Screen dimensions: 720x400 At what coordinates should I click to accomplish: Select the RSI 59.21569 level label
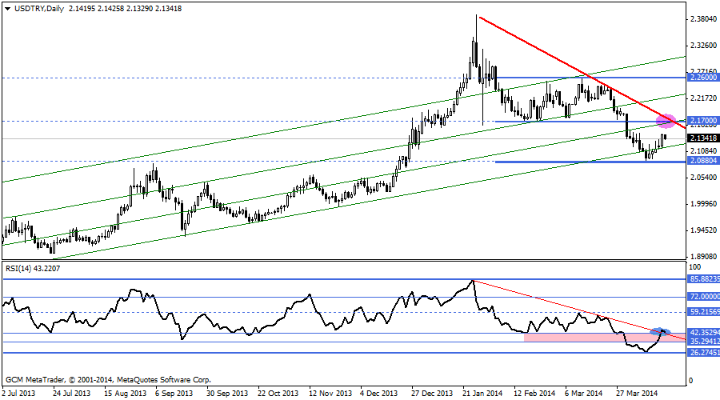pos(703,312)
